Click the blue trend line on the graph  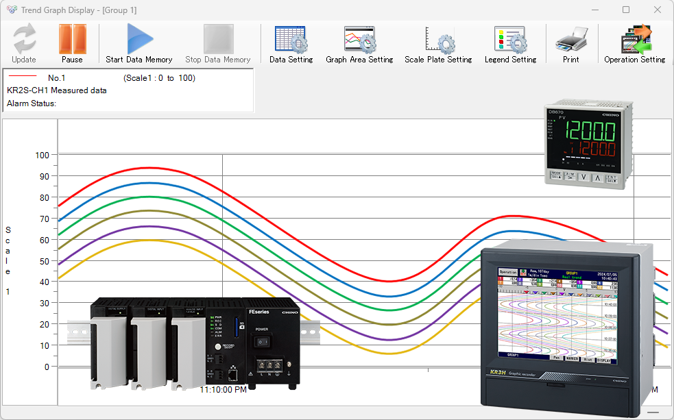click(149, 183)
